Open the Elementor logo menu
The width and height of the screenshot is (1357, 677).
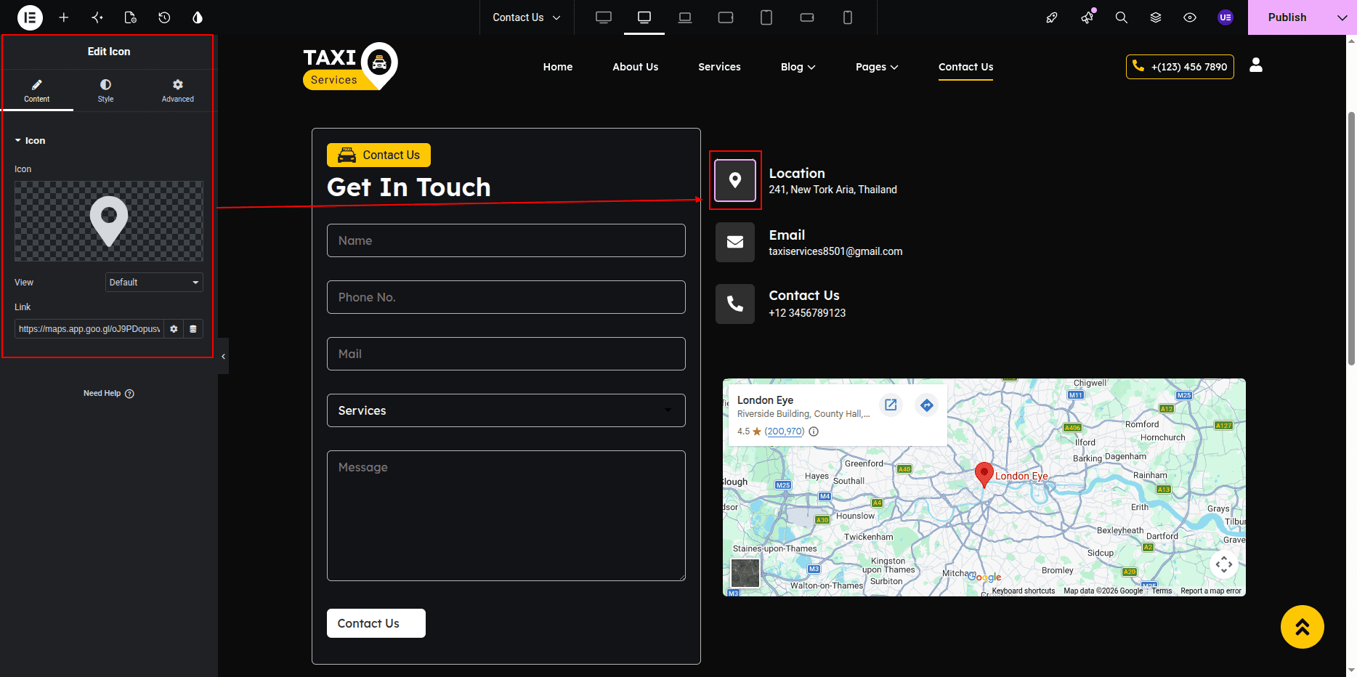(x=30, y=17)
